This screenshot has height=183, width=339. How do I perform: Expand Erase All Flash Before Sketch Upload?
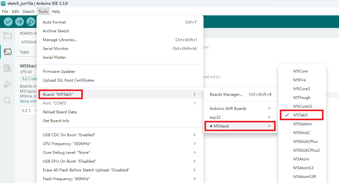[120, 170]
